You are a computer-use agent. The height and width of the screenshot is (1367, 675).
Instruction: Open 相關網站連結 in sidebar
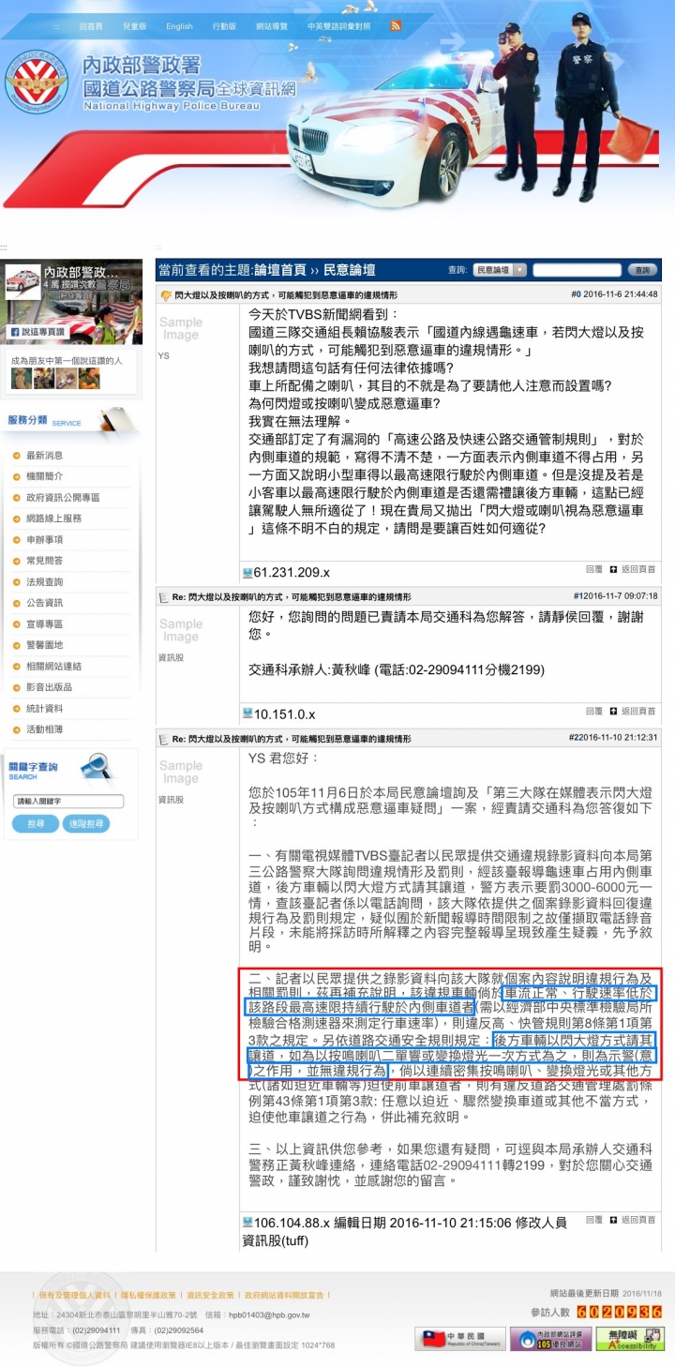pyautogui.click(x=54, y=667)
